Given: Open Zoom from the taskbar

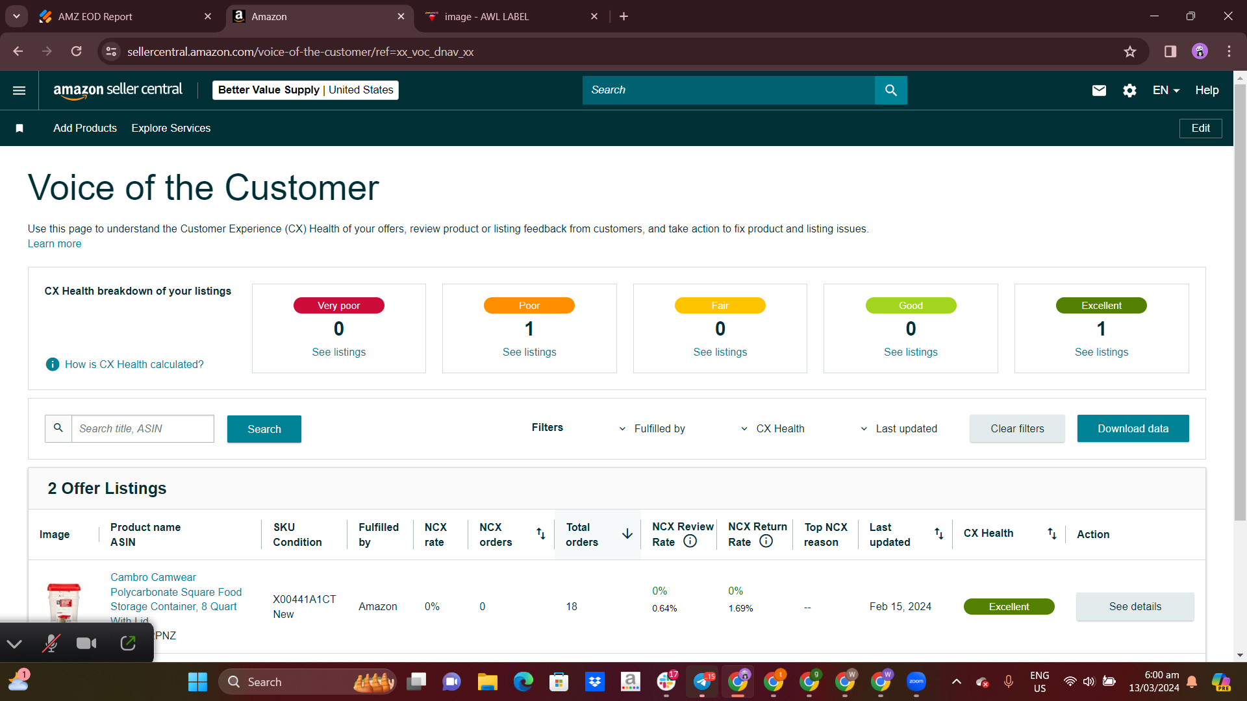Looking at the screenshot, I should click(916, 682).
